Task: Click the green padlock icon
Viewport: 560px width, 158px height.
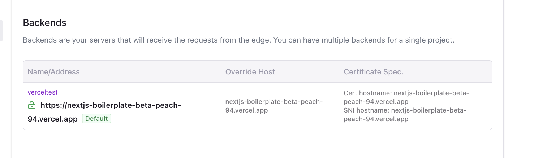Action: tap(32, 105)
